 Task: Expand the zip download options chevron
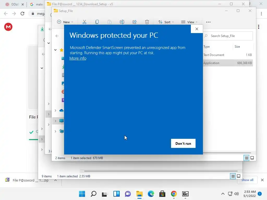click(56, 180)
